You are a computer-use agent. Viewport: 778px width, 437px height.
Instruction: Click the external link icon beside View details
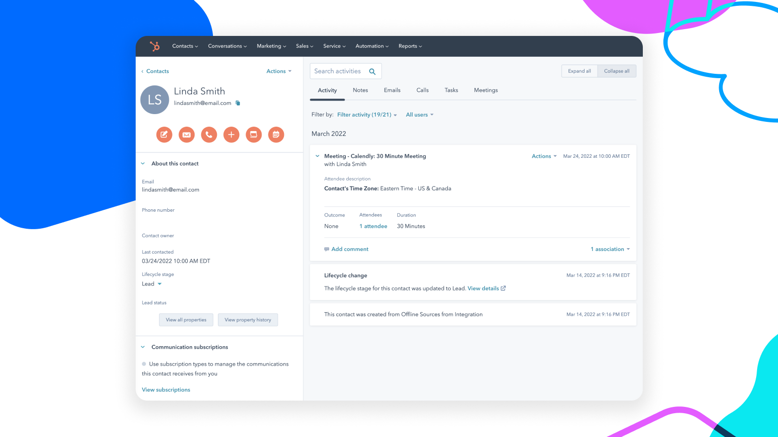(x=503, y=288)
